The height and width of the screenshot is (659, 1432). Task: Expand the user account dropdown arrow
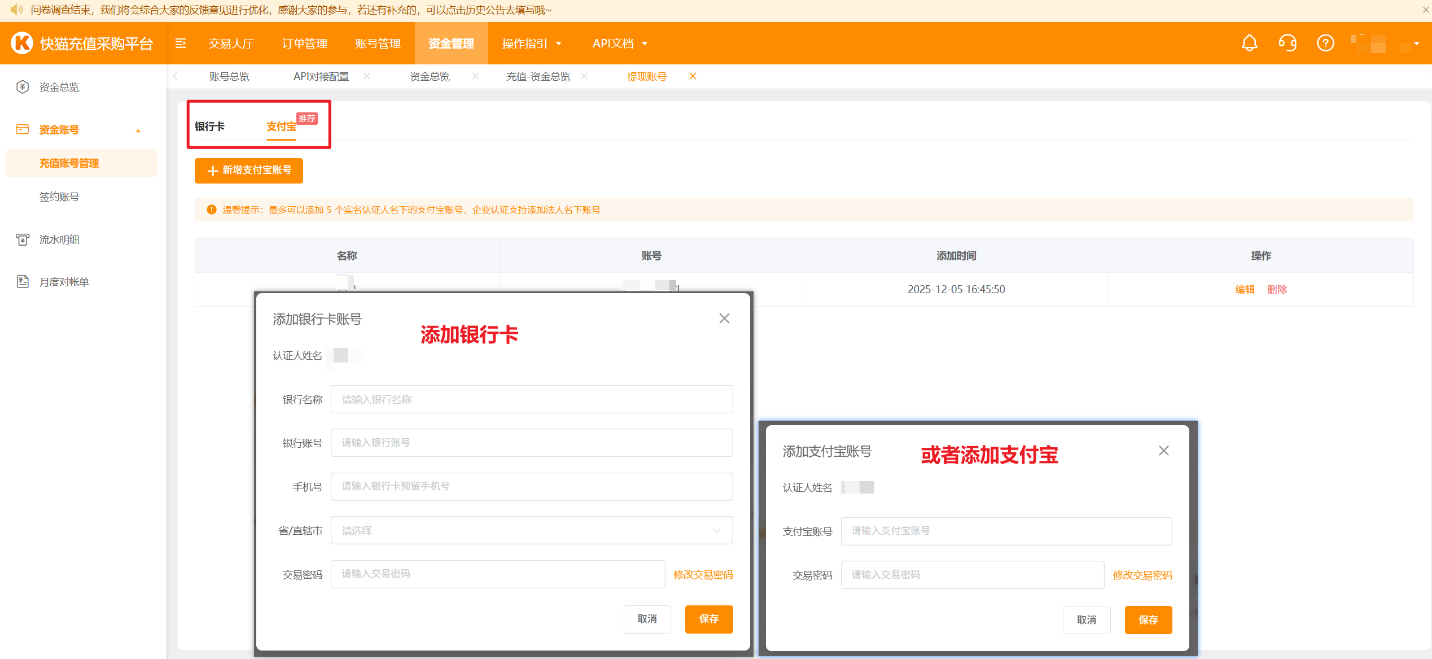coord(1416,43)
